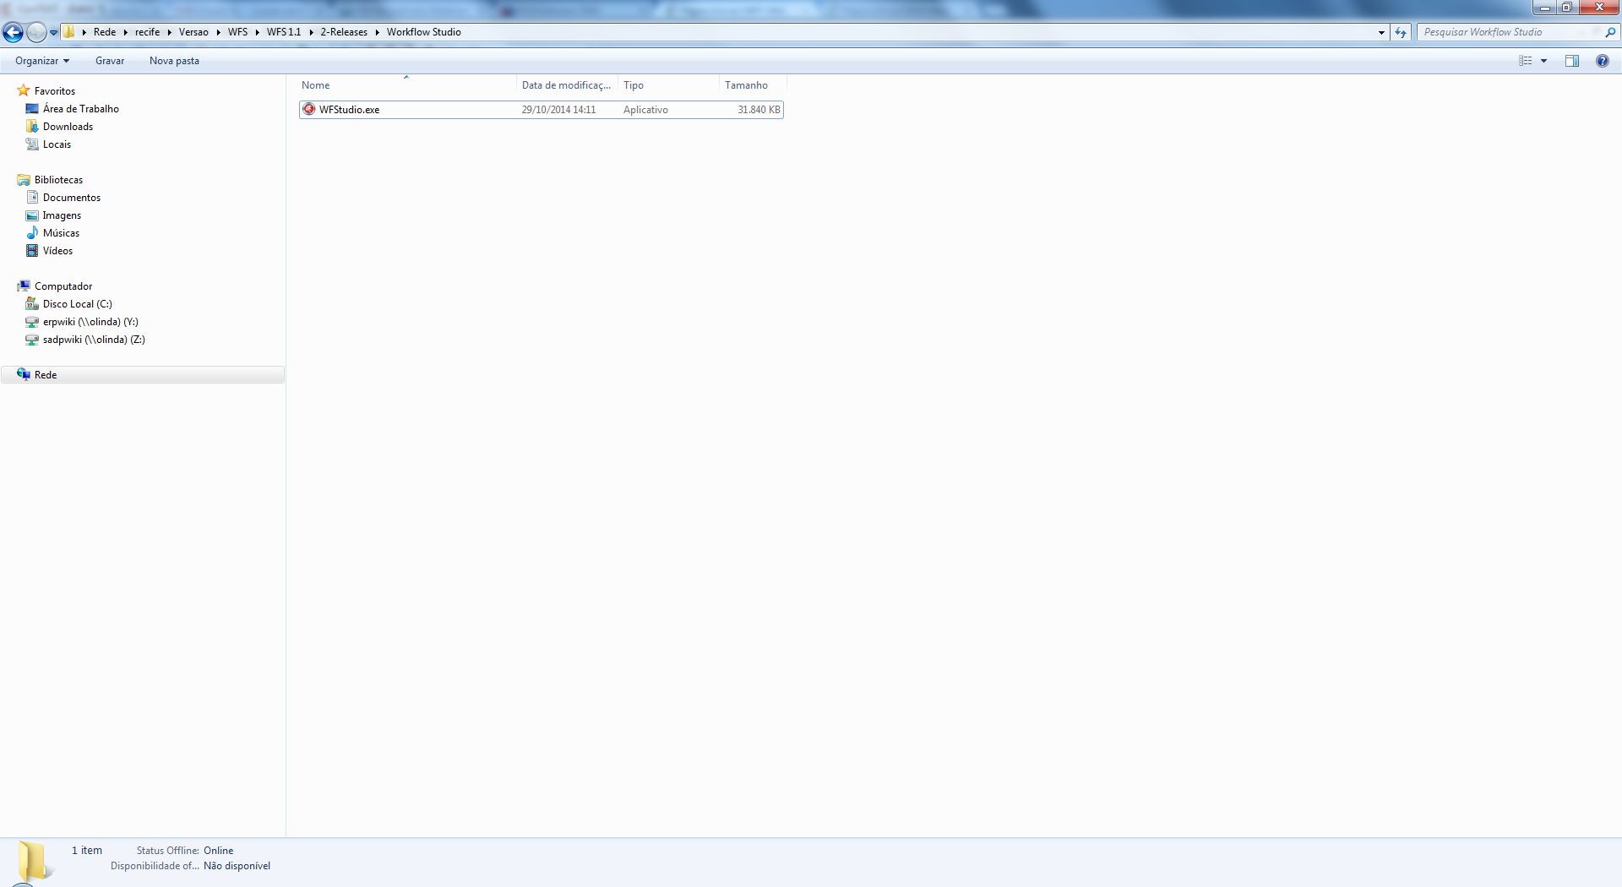Toggle the preview pane icon
The image size is (1622, 887).
1571,61
